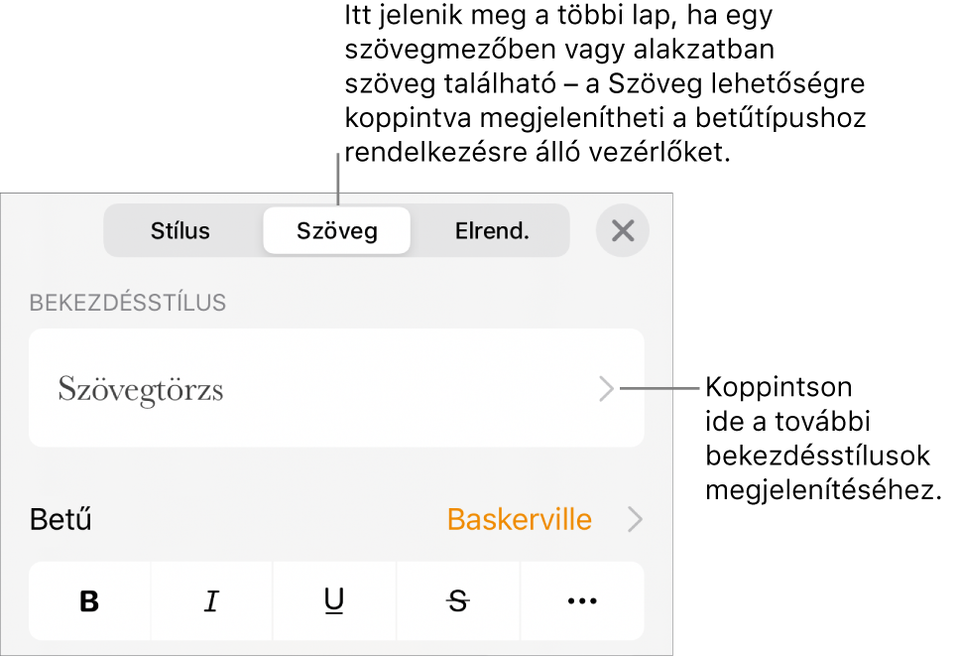Switch to the Stílus tab
Screen dimensions: 958x657
point(180,230)
